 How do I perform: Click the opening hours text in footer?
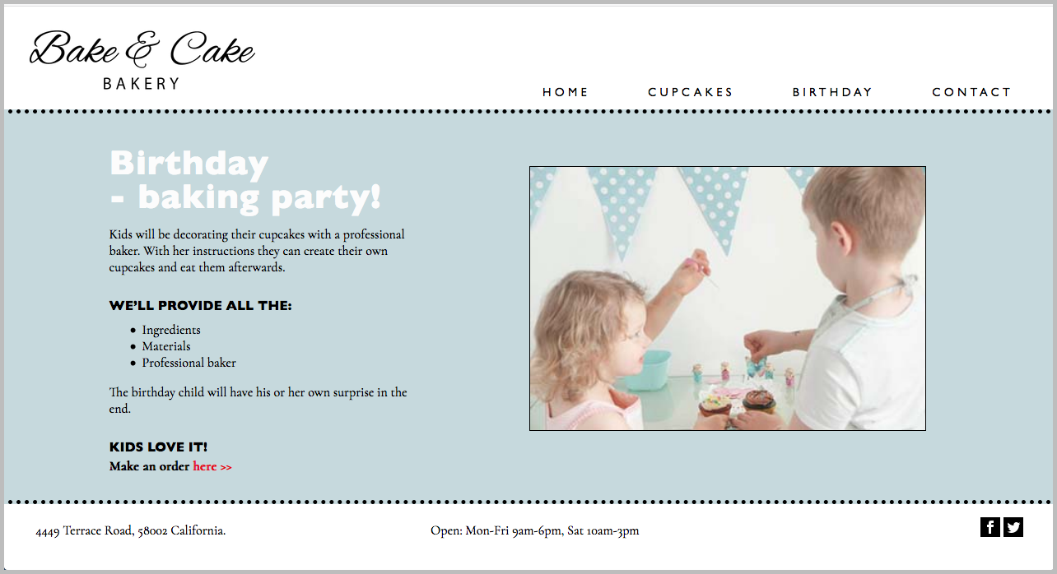coord(534,530)
